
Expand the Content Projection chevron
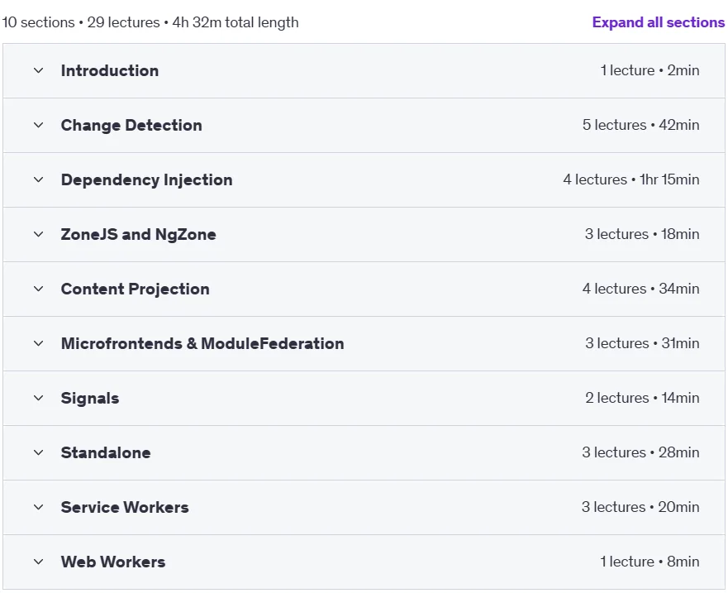point(39,289)
